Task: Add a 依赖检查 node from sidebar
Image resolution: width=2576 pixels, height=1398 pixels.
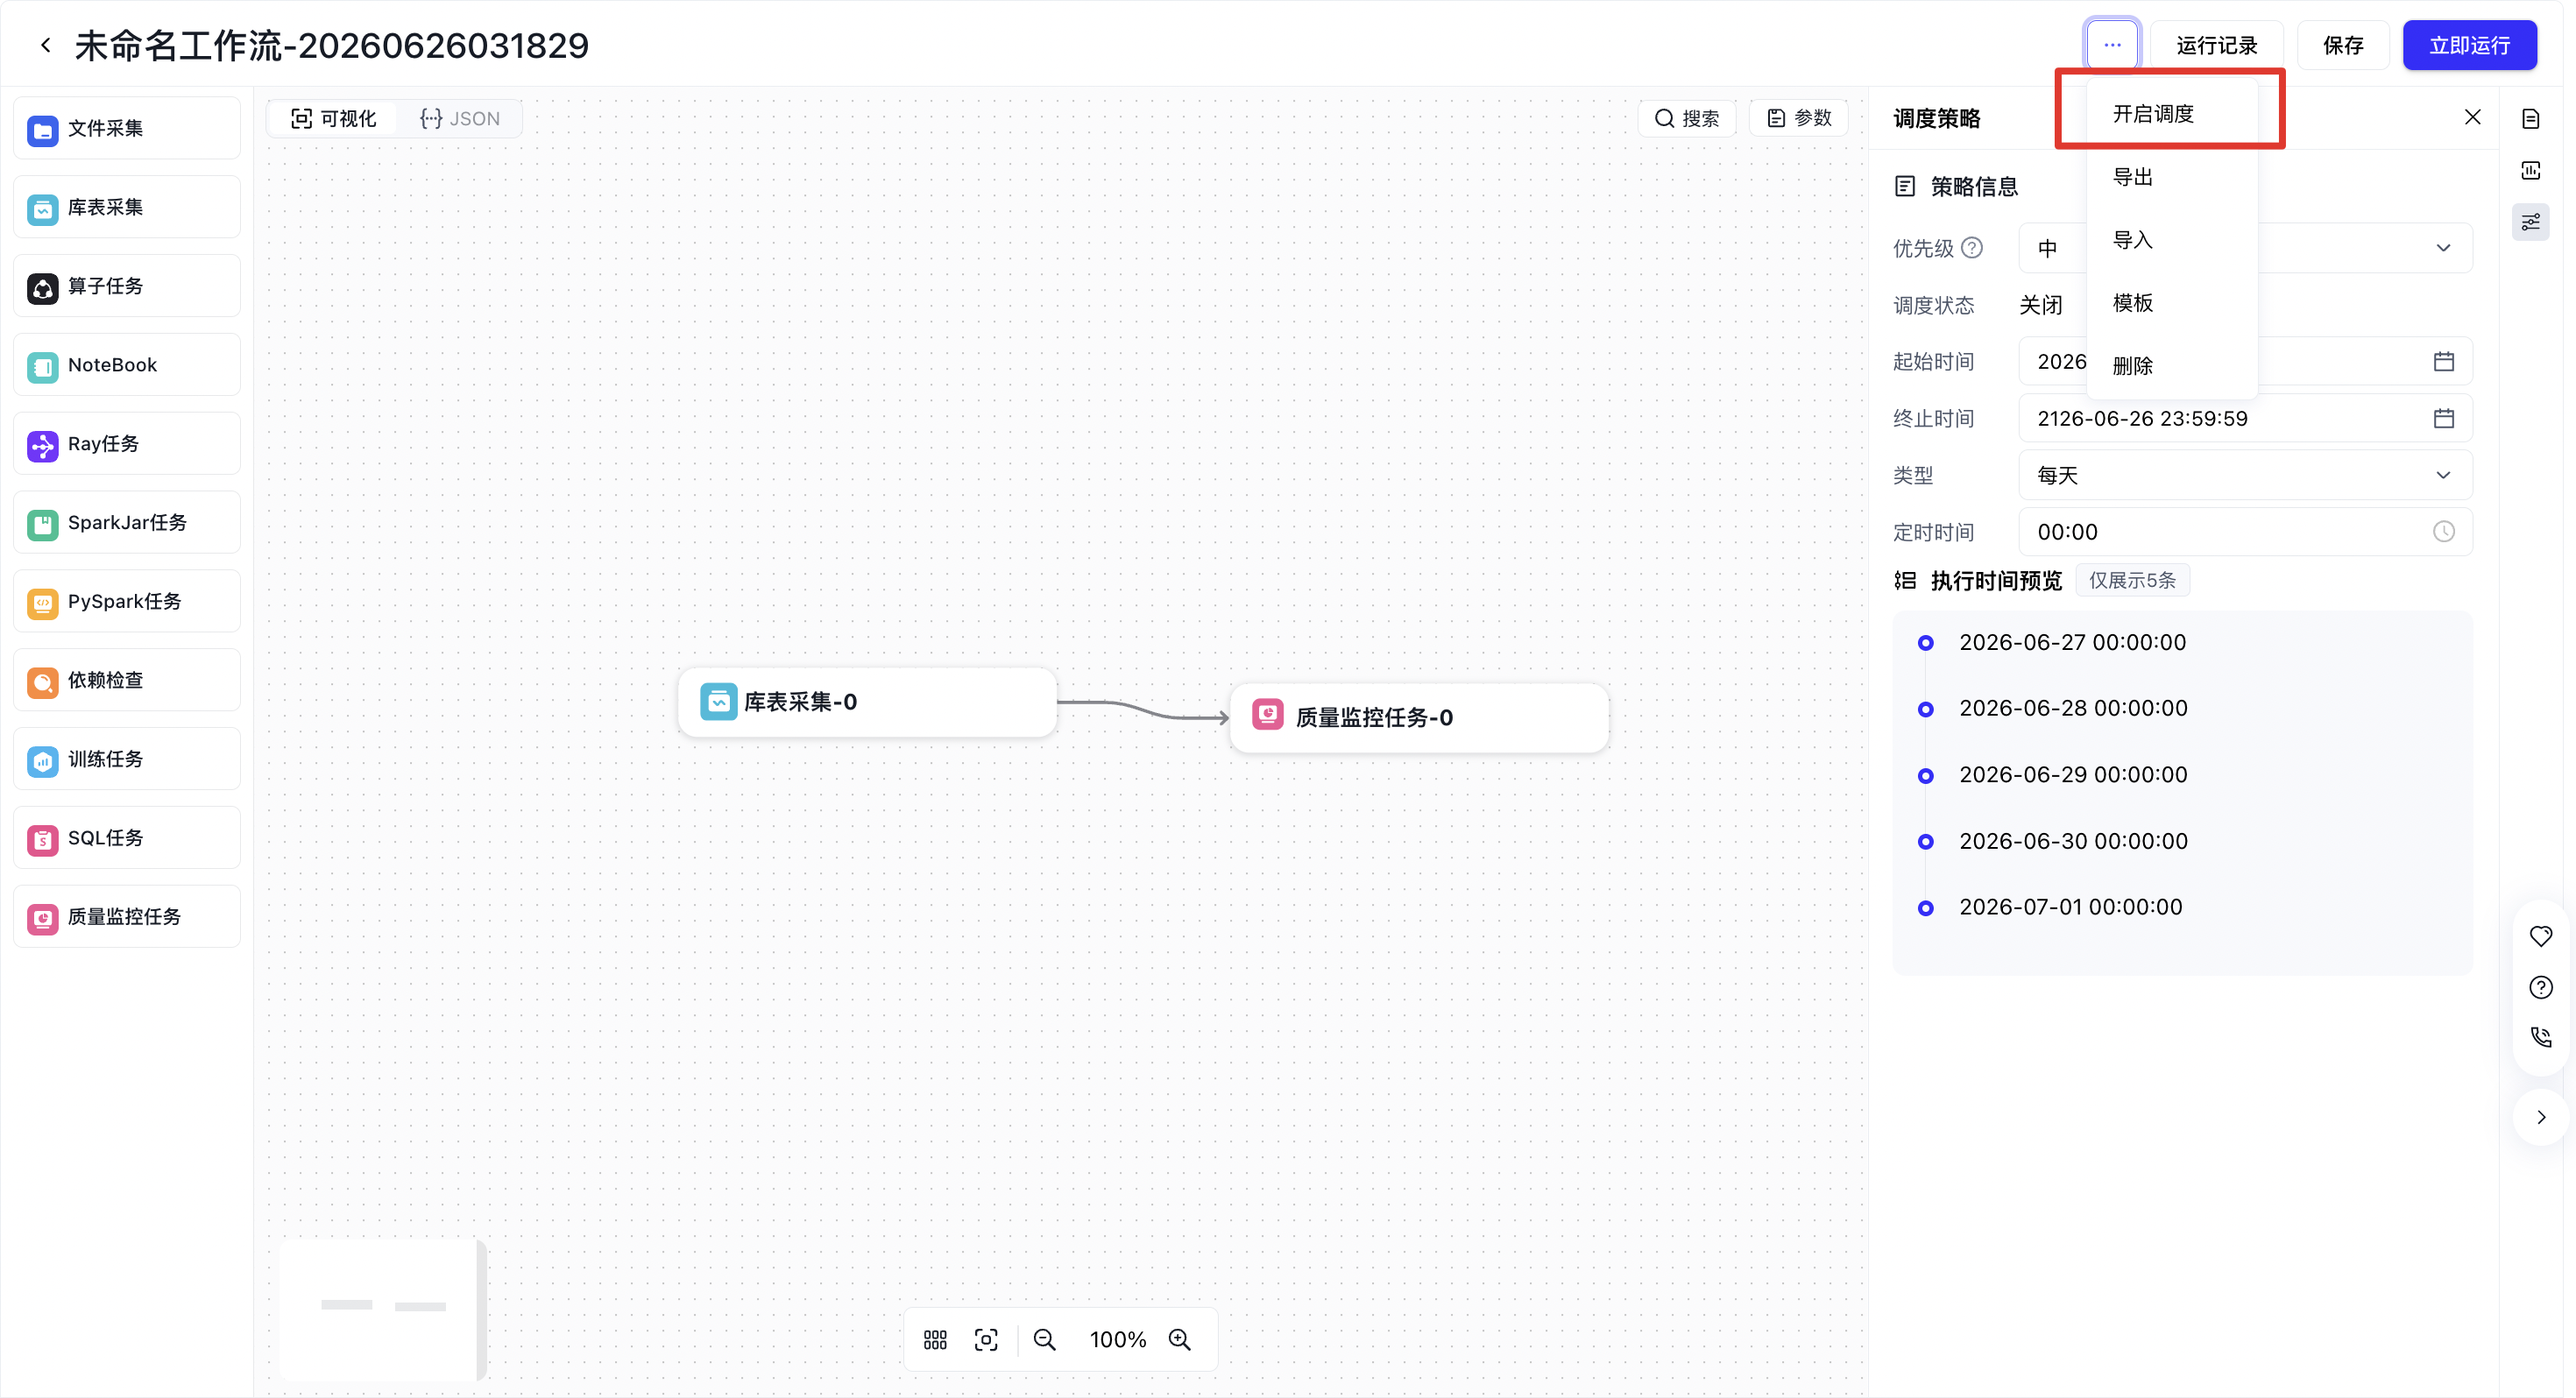Action: tap(127, 680)
